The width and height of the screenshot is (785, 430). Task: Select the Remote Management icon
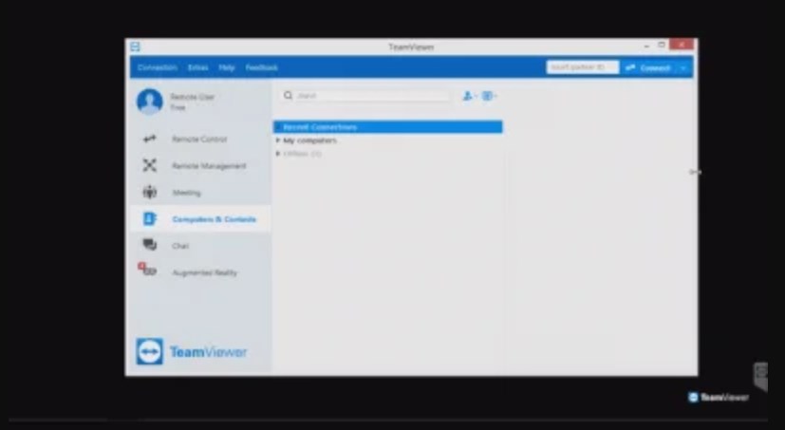pos(149,165)
